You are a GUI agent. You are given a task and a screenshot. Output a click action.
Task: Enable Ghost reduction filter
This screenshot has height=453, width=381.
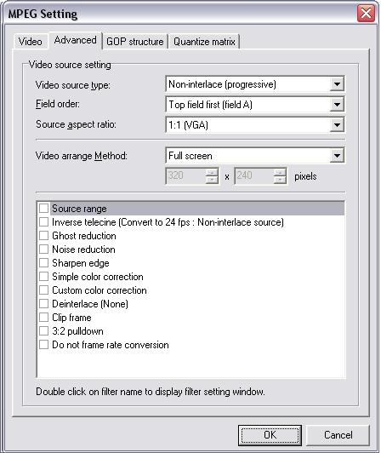[x=44, y=236]
